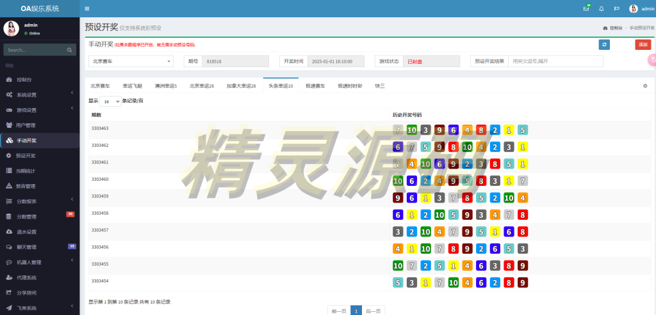Click period number 3303462
The image size is (656, 315).
click(x=100, y=145)
